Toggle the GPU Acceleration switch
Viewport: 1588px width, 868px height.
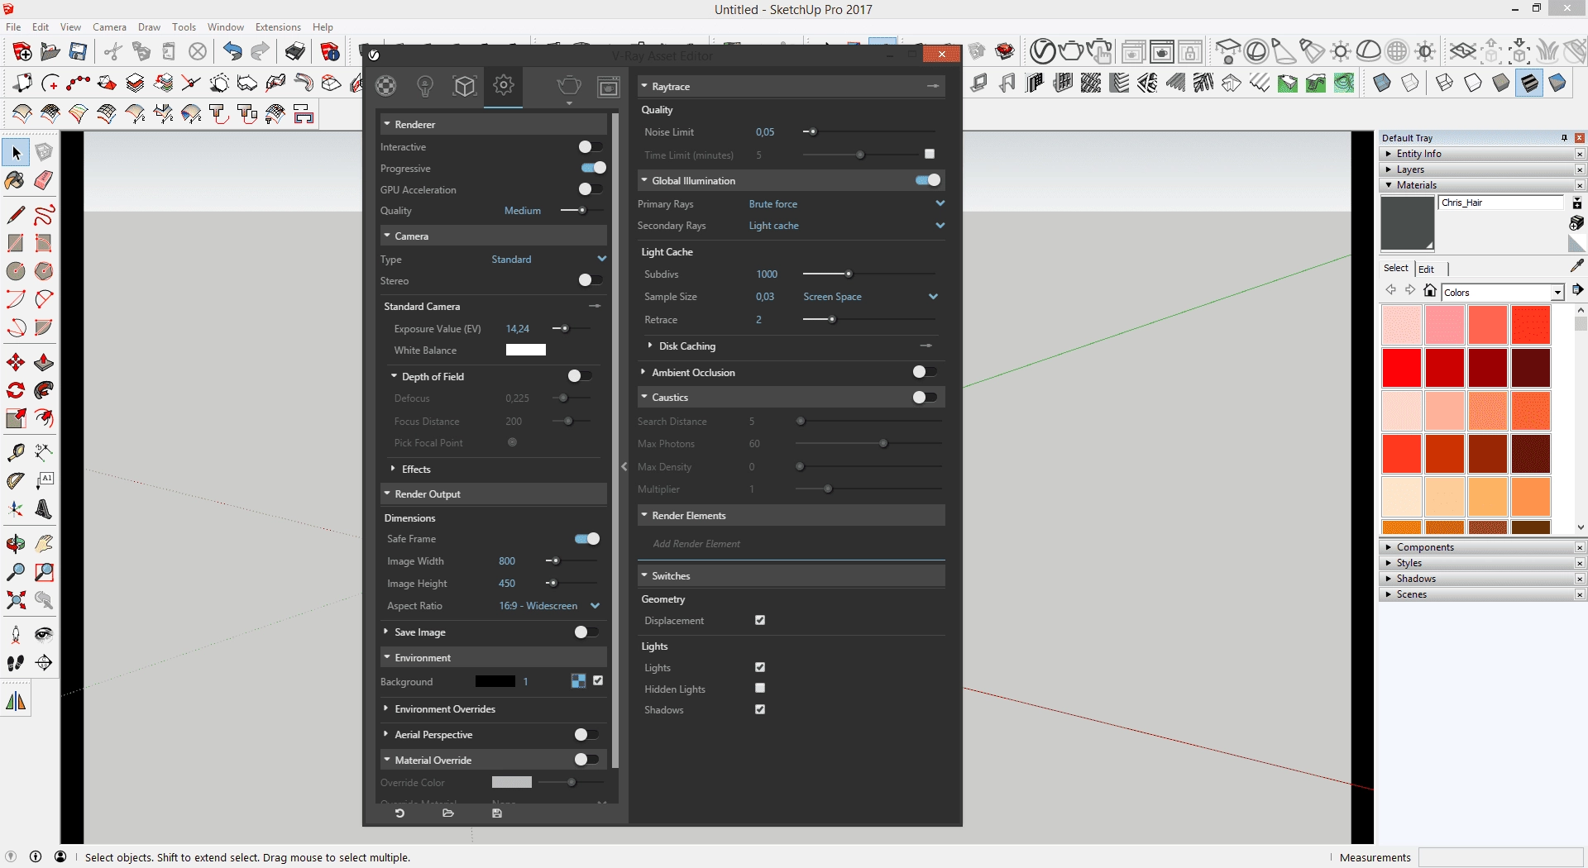591,189
